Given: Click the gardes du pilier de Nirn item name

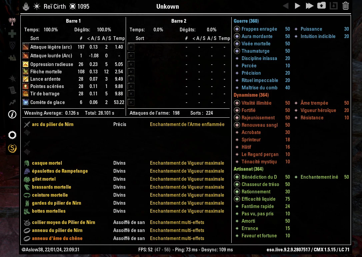Looking at the screenshot, I should coord(57,203).
